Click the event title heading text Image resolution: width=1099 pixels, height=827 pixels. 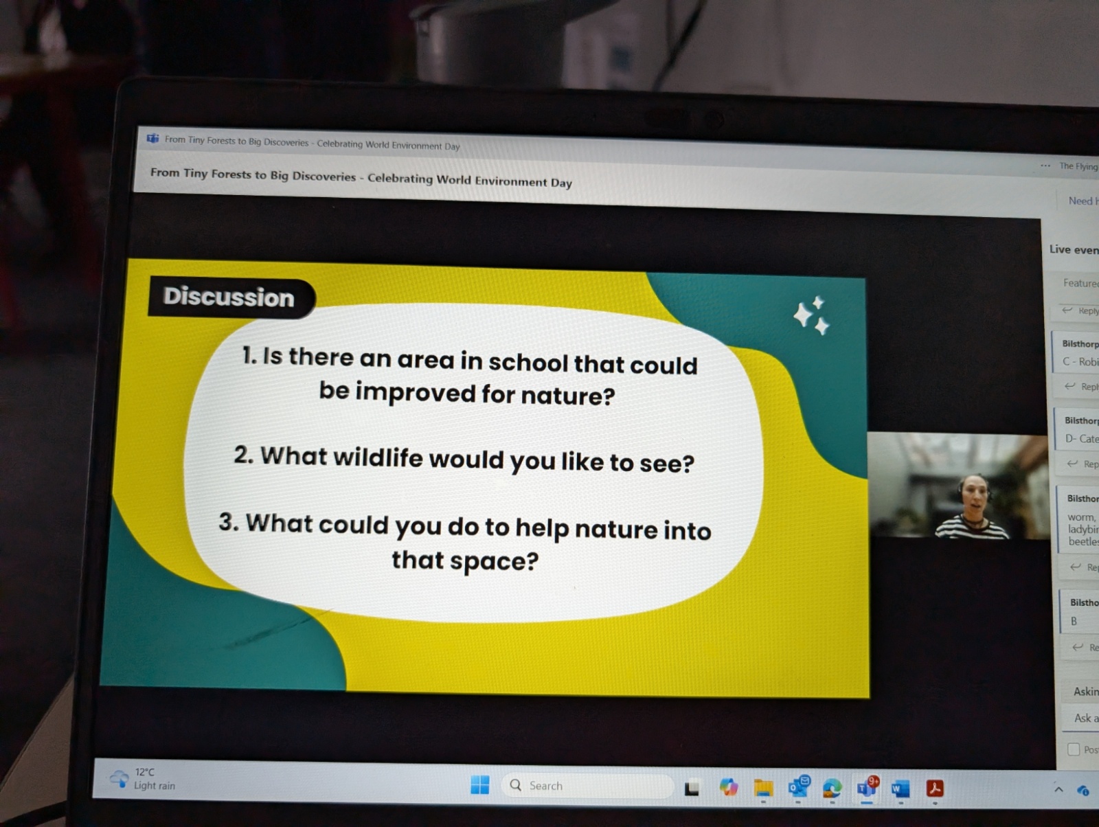[361, 177]
